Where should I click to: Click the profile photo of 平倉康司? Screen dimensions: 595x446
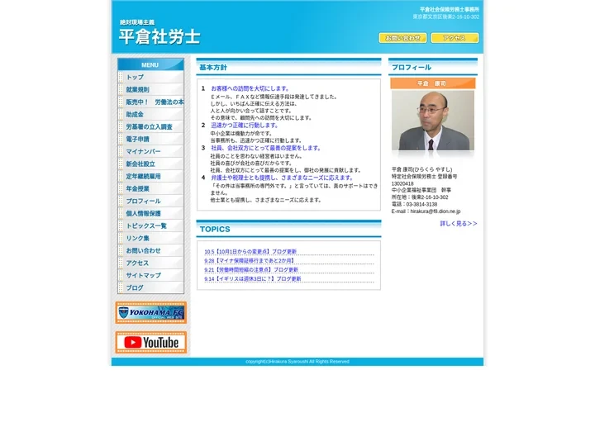[x=432, y=121]
